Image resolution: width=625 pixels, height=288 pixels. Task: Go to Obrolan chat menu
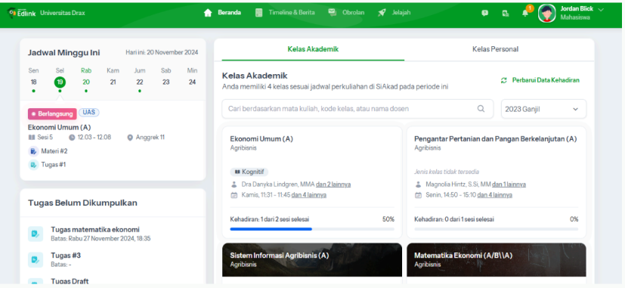pos(353,13)
